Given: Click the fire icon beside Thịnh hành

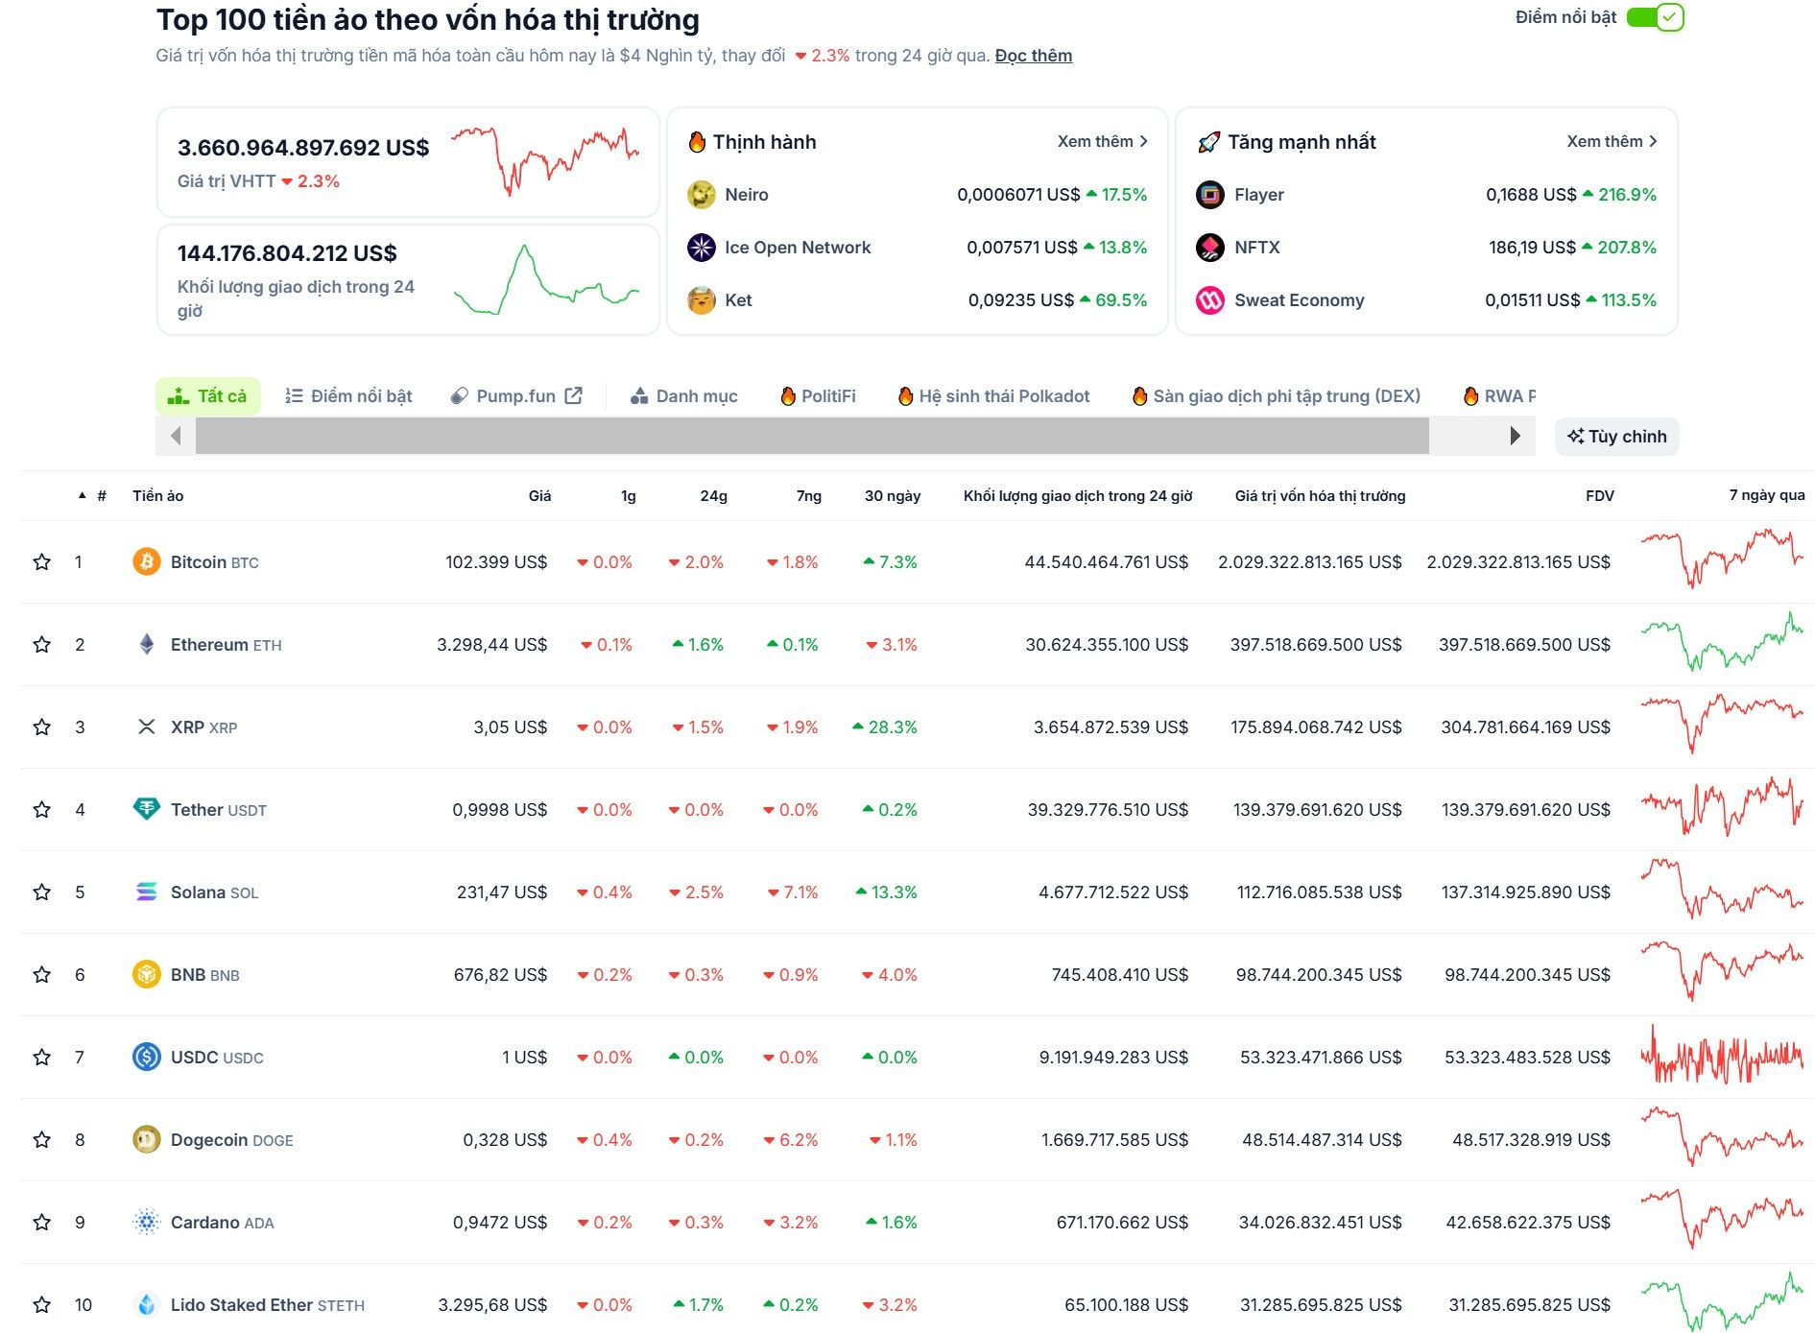Looking at the screenshot, I should pyautogui.click(x=697, y=142).
